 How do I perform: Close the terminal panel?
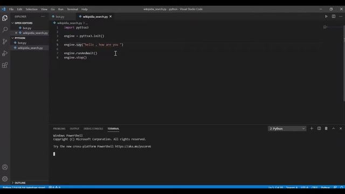click(x=341, y=128)
